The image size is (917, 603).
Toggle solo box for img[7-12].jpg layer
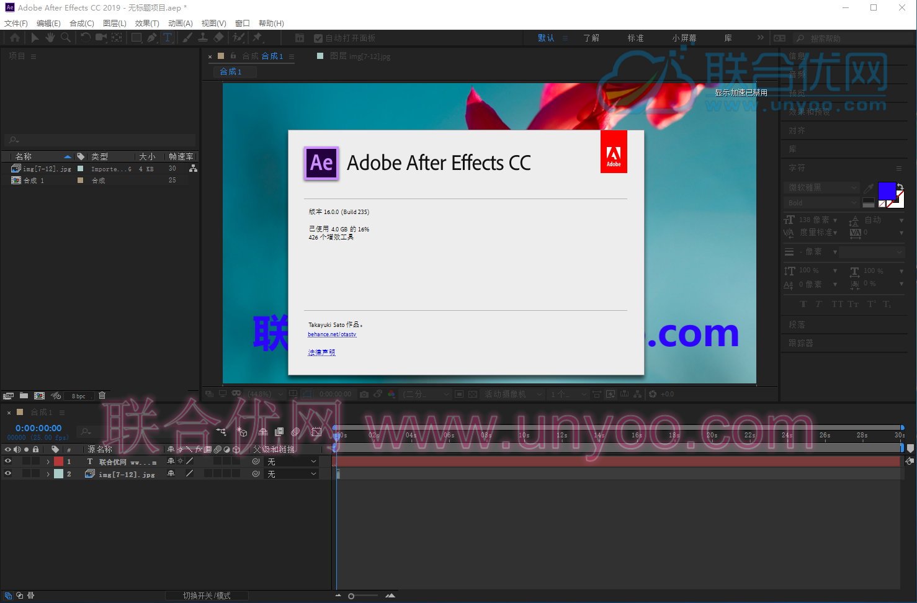click(26, 474)
